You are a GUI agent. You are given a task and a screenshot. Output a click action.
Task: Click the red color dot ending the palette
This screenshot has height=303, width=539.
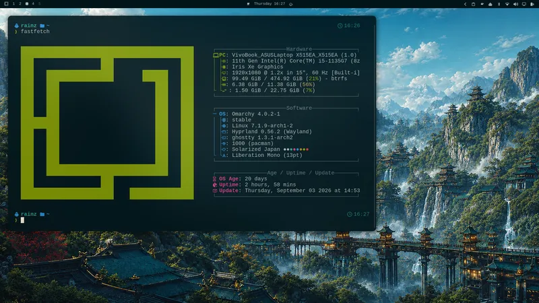tap(307, 149)
